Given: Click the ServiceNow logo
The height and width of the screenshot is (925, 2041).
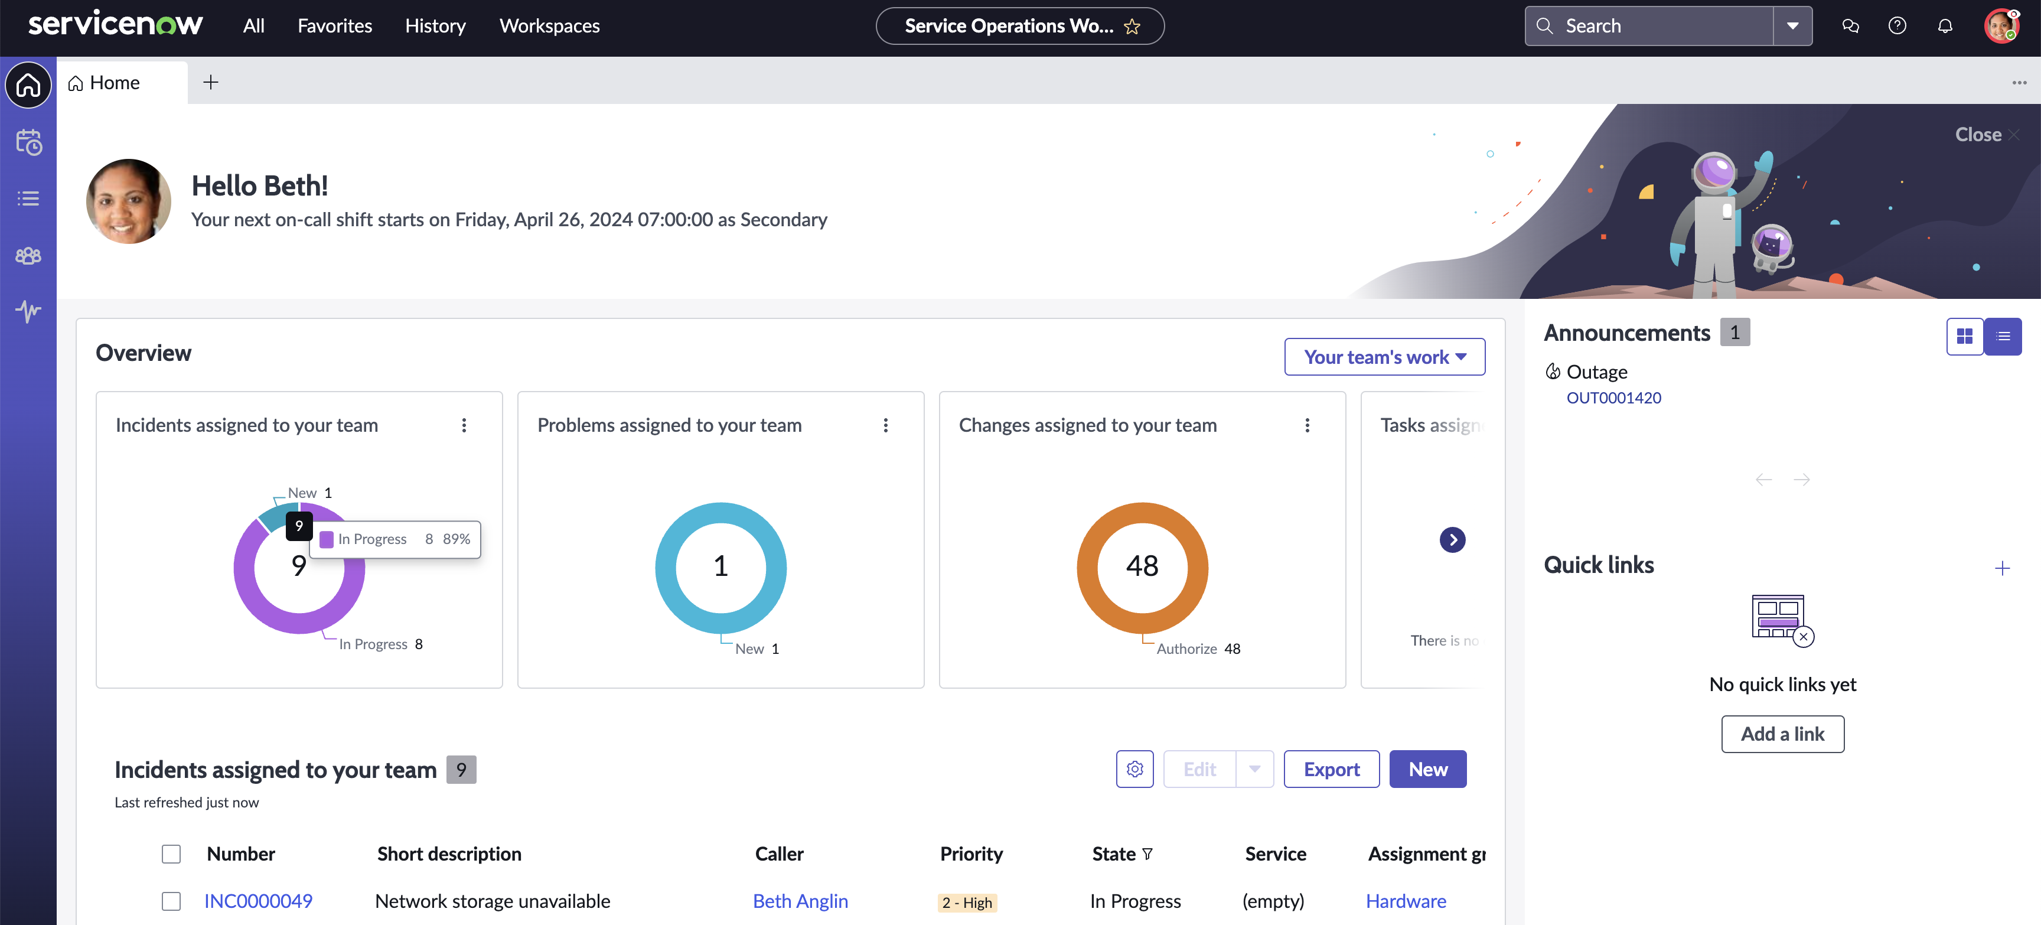Looking at the screenshot, I should point(116,25).
